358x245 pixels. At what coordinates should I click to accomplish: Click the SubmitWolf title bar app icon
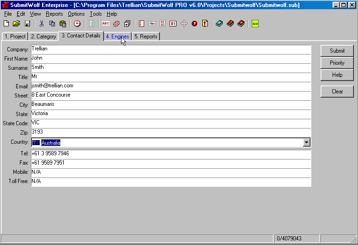5,5
